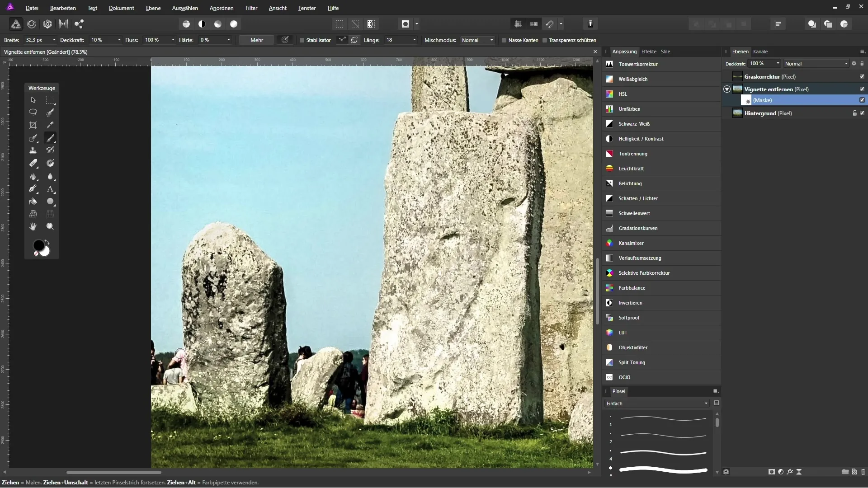
Task: Choose the flood fill bucket tool
Action: [33, 202]
